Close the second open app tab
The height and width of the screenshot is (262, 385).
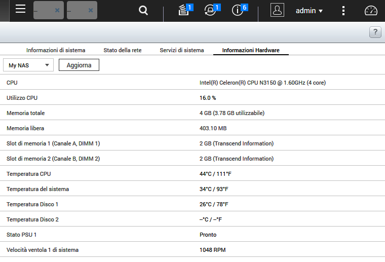coord(91,10)
